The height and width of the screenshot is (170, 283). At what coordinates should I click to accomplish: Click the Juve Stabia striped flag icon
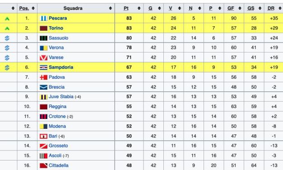point(43,97)
